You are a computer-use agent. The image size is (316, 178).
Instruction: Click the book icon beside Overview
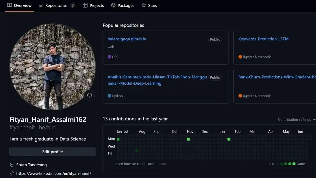click(x=9, y=5)
